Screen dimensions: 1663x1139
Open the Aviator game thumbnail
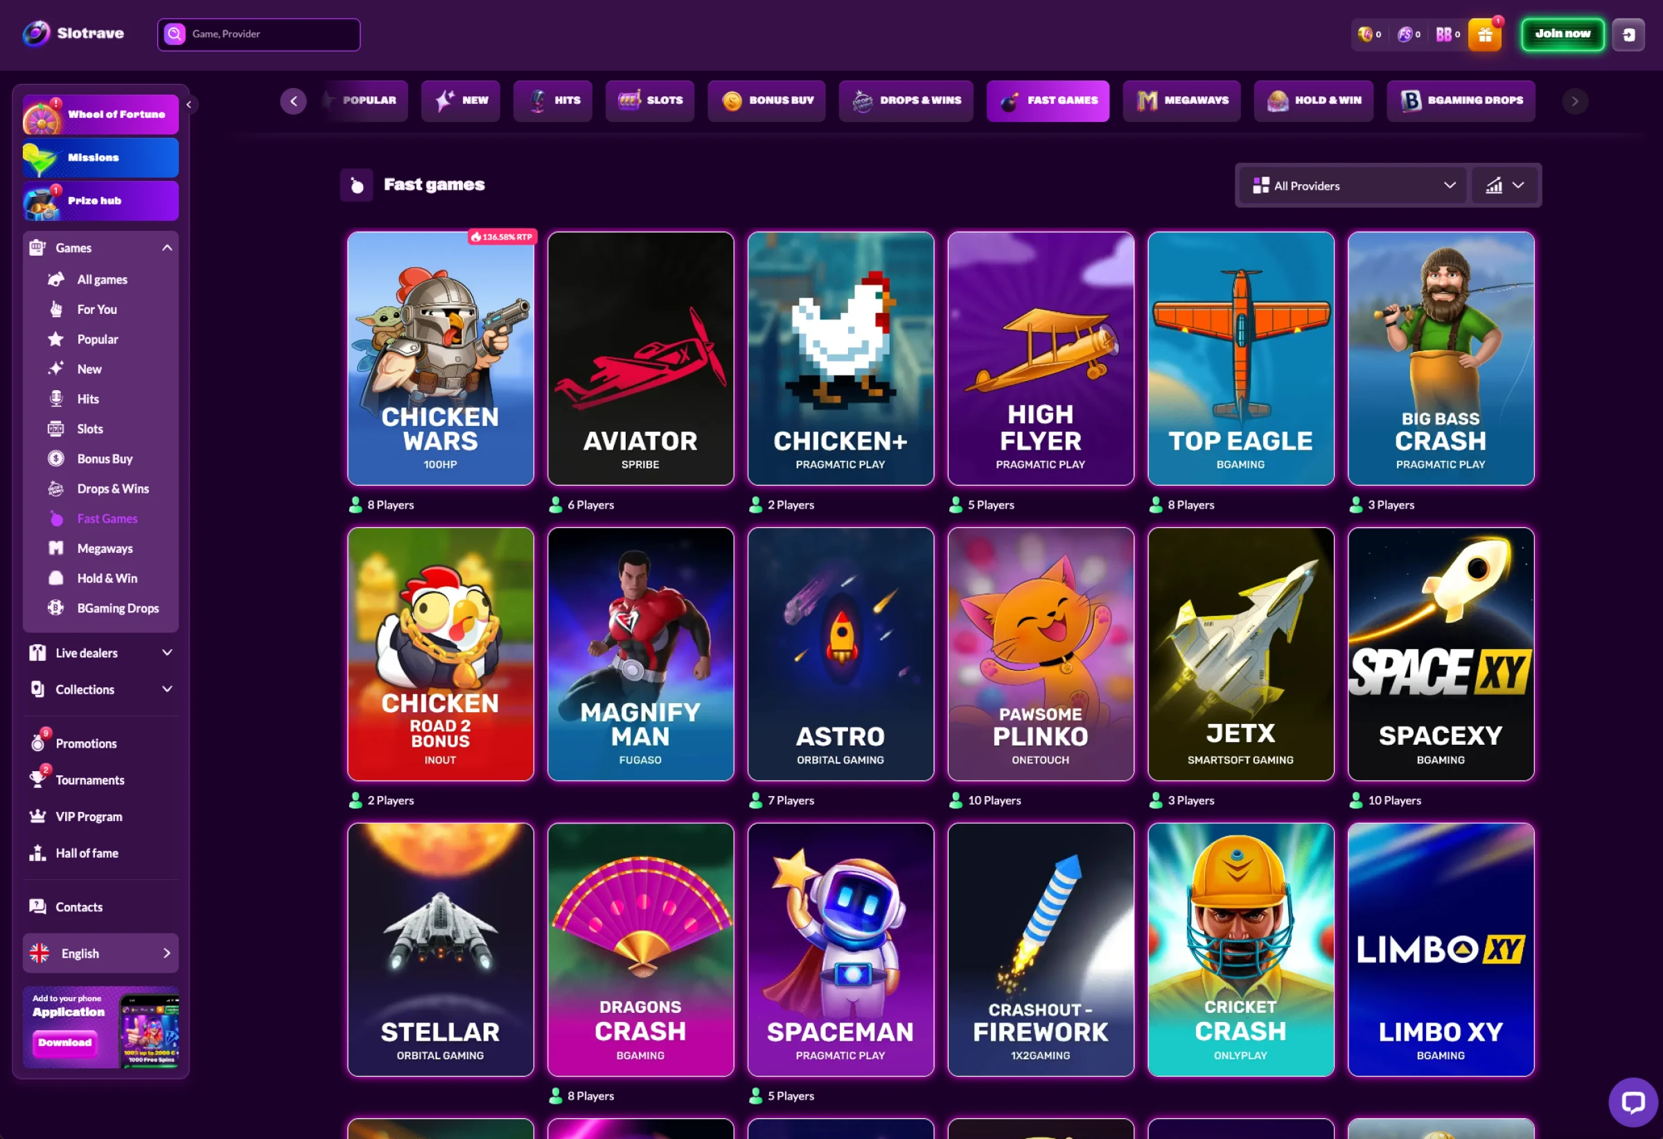[x=640, y=358]
